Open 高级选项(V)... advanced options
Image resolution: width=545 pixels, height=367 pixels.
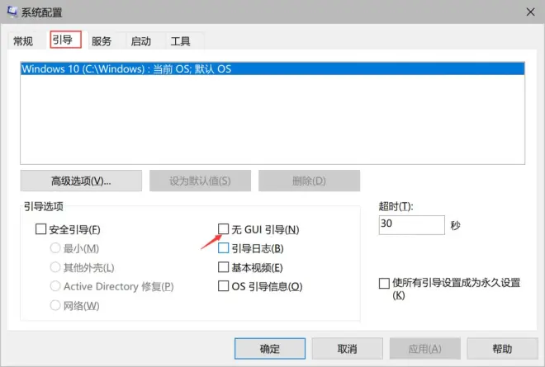pos(81,181)
